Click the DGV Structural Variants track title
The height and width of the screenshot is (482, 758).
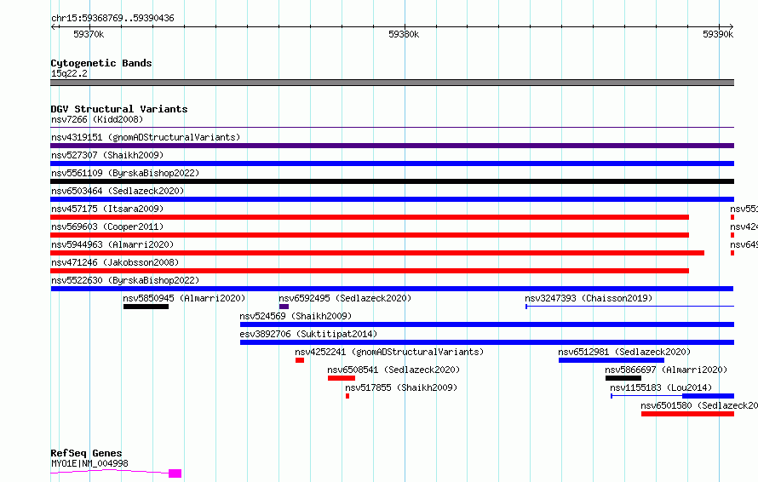coord(119,109)
